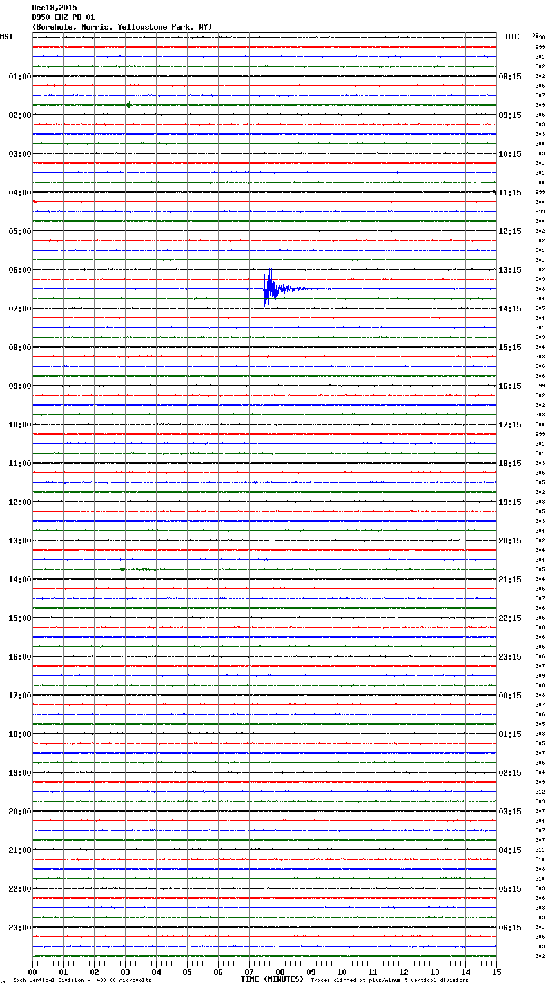Click the MST time label "18:00"
Image resolution: width=548 pixels, height=989 pixels.
(x=20, y=734)
